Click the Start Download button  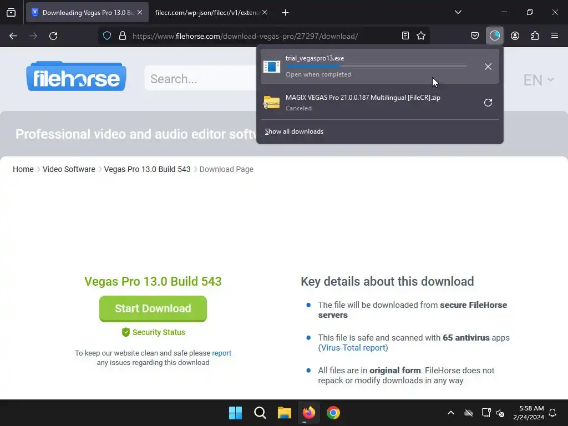pos(153,308)
